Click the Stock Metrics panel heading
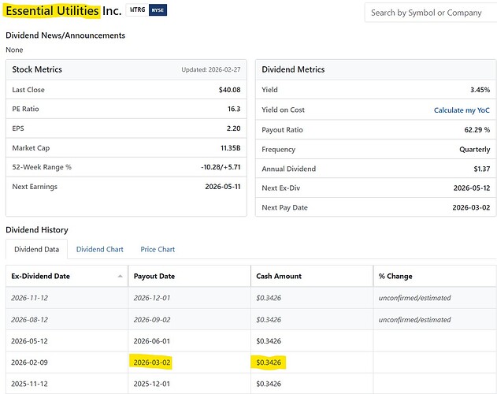The height and width of the screenshot is (394, 497). (37, 69)
